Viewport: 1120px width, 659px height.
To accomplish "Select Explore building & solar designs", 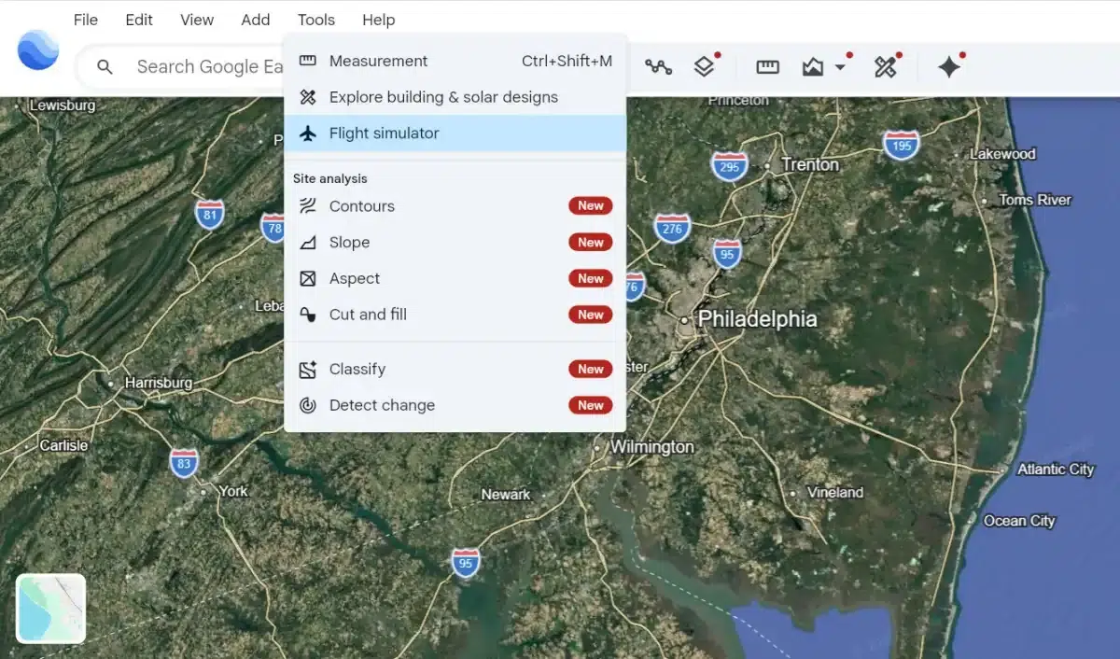I will (x=455, y=97).
